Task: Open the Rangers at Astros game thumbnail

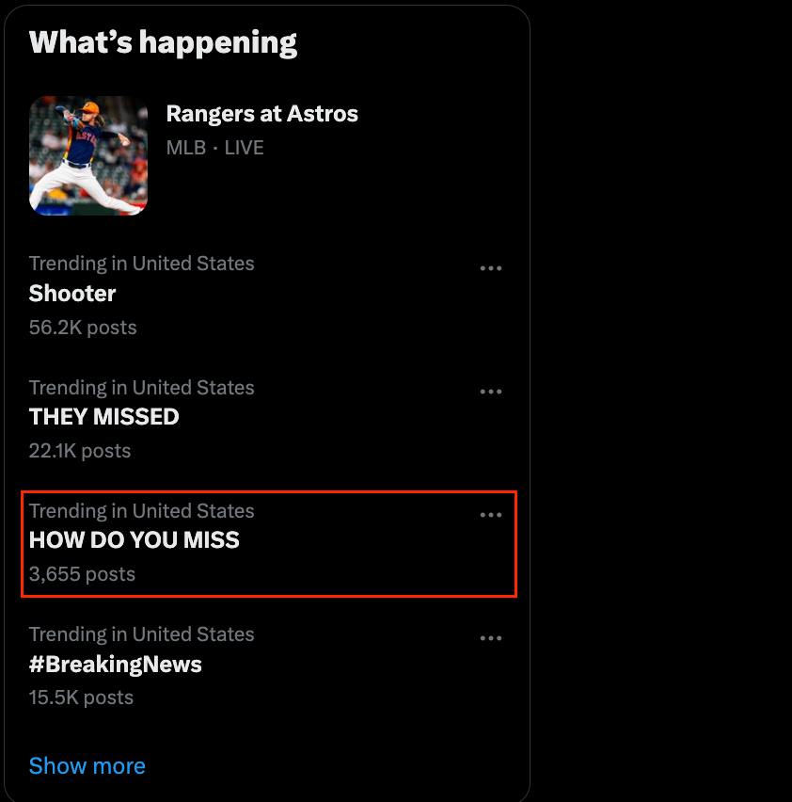Action: point(88,155)
